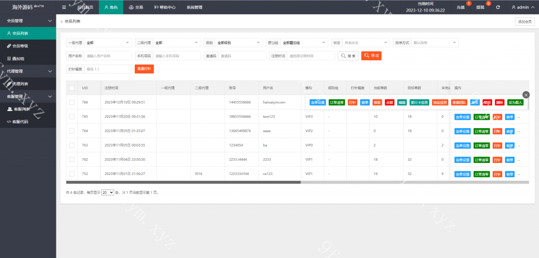Click the admin user avatar icon

[514, 7]
